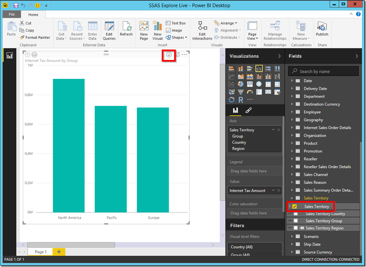Open the File menu tab
Screen dimensions: 366x267
(12, 15)
